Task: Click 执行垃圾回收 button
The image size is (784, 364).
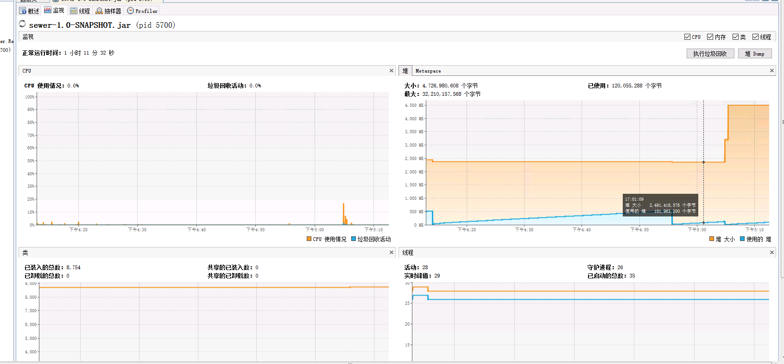Action: coord(710,54)
